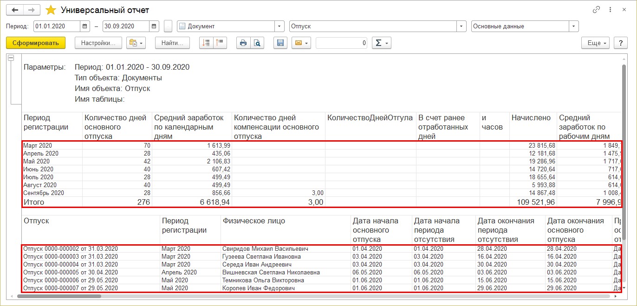Click the 2 106,83 average earnings cell

pos(192,161)
